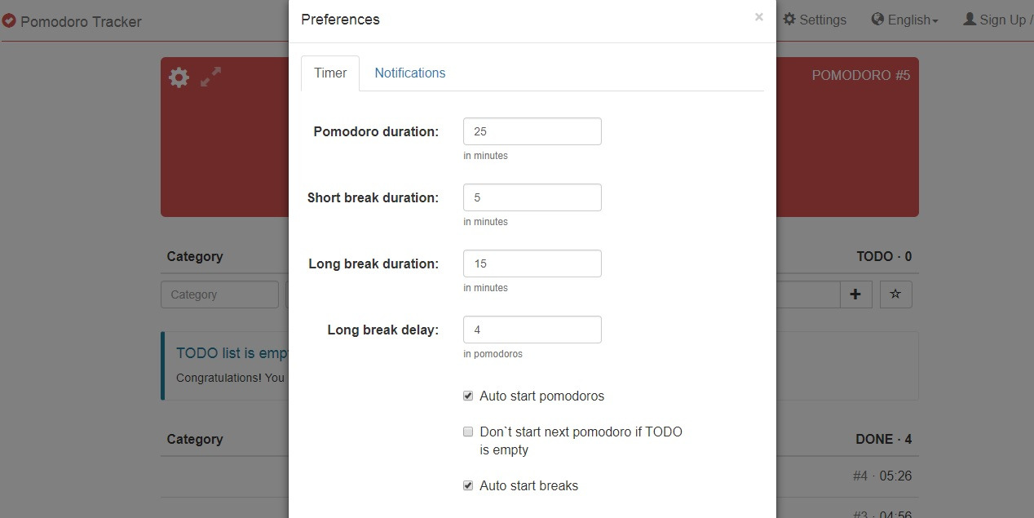This screenshot has width=1034, height=518.
Task: Click the Pomodoro duration input field
Action: pyautogui.click(x=532, y=131)
